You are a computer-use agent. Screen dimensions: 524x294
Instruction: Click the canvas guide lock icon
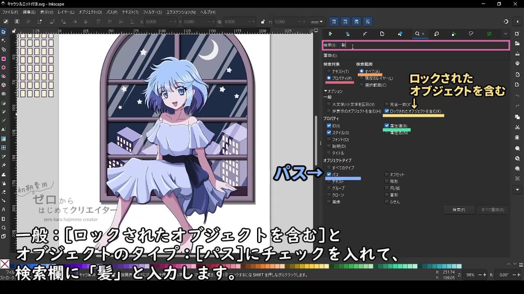pyautogui.click(x=14, y=31)
